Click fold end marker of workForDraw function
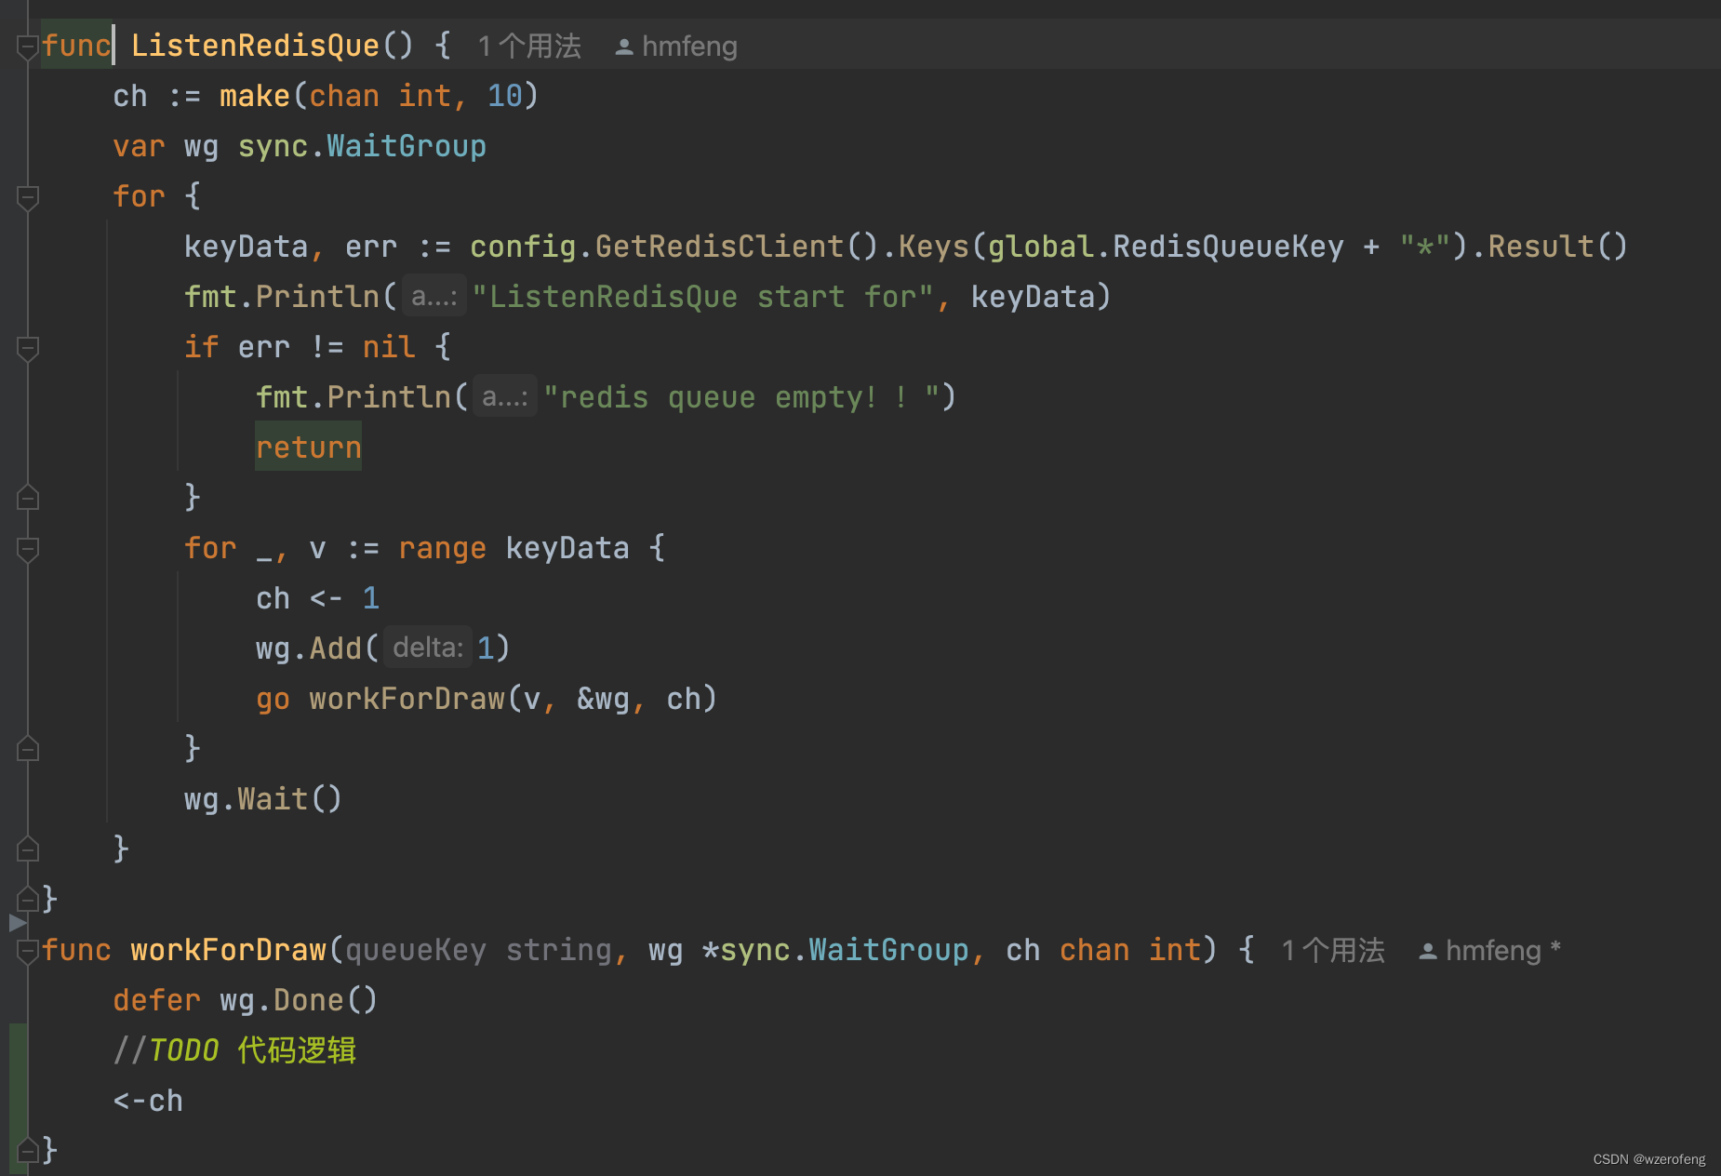 pyautogui.click(x=28, y=1151)
